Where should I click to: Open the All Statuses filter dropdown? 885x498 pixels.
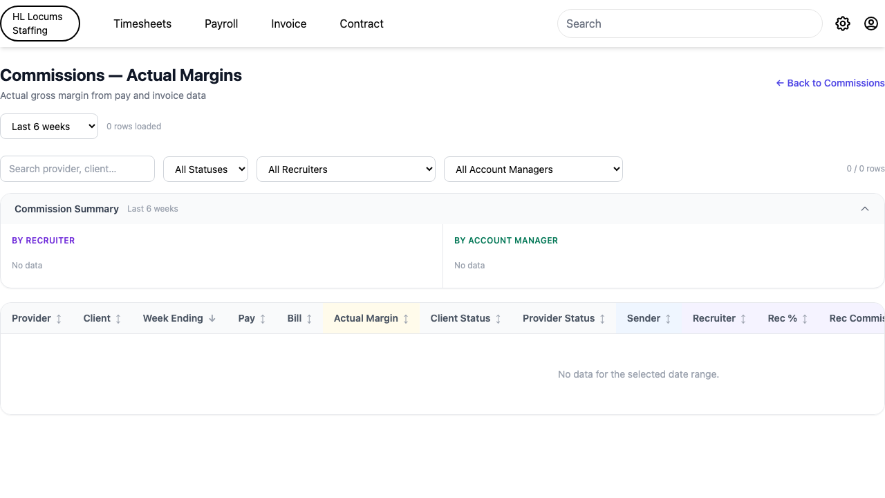205,169
